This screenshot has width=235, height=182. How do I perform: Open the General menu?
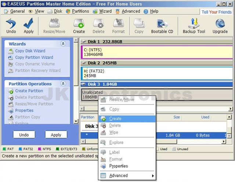(14, 11)
